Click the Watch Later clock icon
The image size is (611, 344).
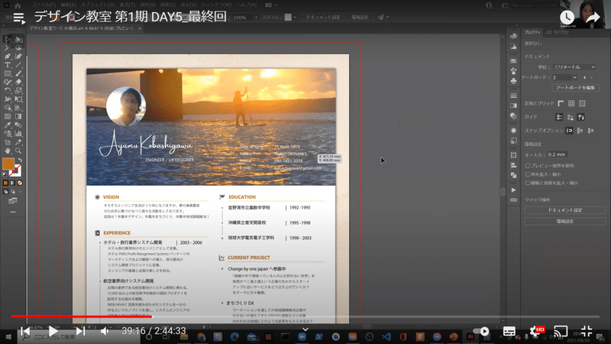[x=567, y=17]
